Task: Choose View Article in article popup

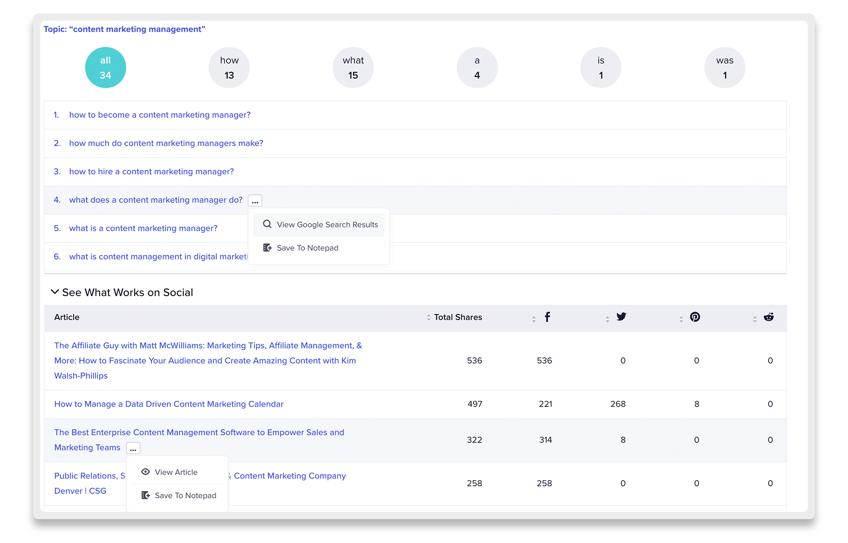Action: click(x=177, y=472)
